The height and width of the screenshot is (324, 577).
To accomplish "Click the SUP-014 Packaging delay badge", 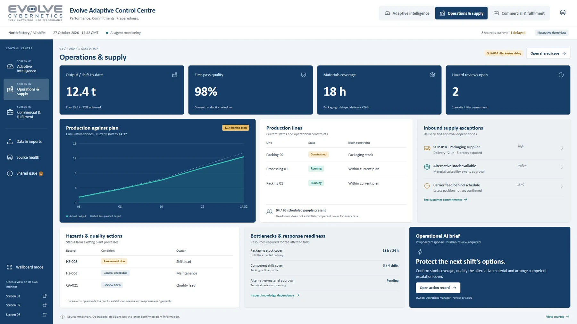I will [x=504, y=53].
